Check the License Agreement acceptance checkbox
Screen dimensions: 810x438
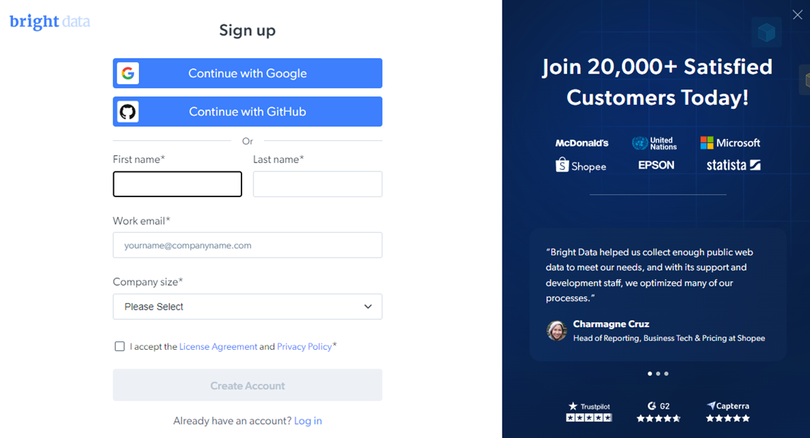(x=119, y=346)
